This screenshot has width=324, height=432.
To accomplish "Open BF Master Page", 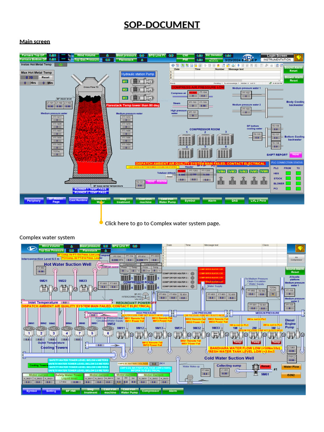I will (56, 200).
